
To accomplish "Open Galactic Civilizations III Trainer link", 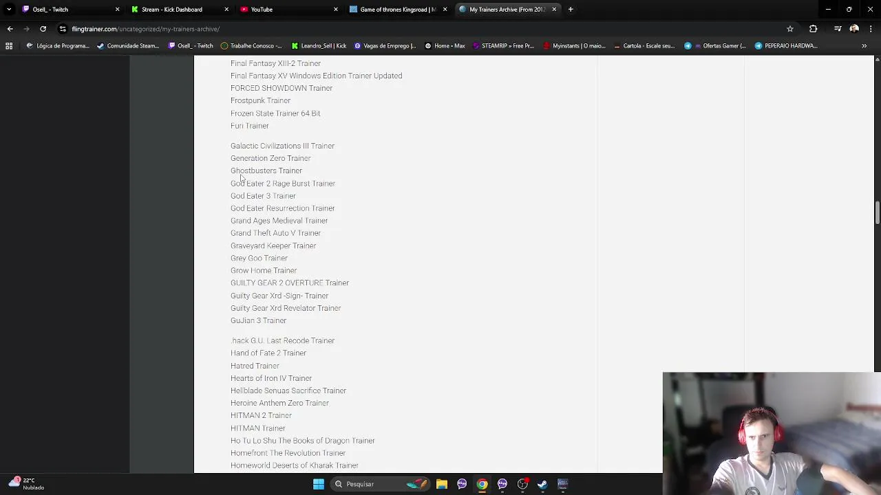I will click(282, 146).
